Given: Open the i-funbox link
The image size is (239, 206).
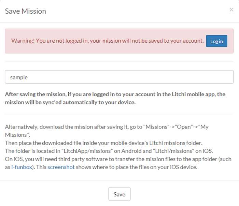Looking at the screenshot, I should [21, 167].
